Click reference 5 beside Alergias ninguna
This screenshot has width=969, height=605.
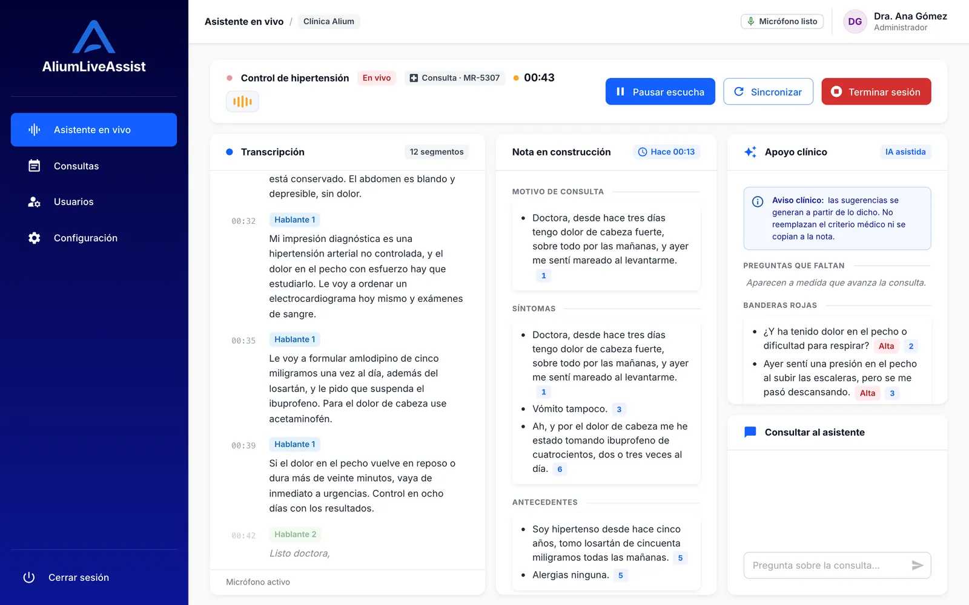[621, 575]
